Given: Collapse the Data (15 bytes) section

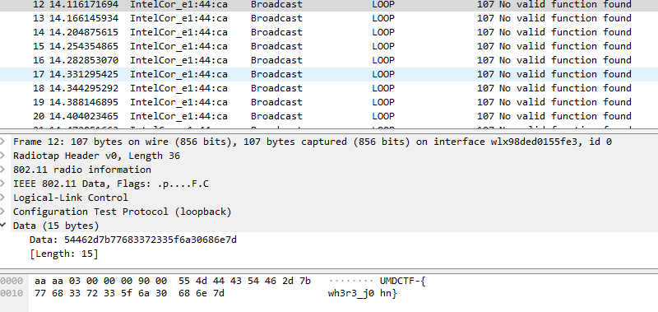Looking at the screenshot, I should tap(3, 226).
